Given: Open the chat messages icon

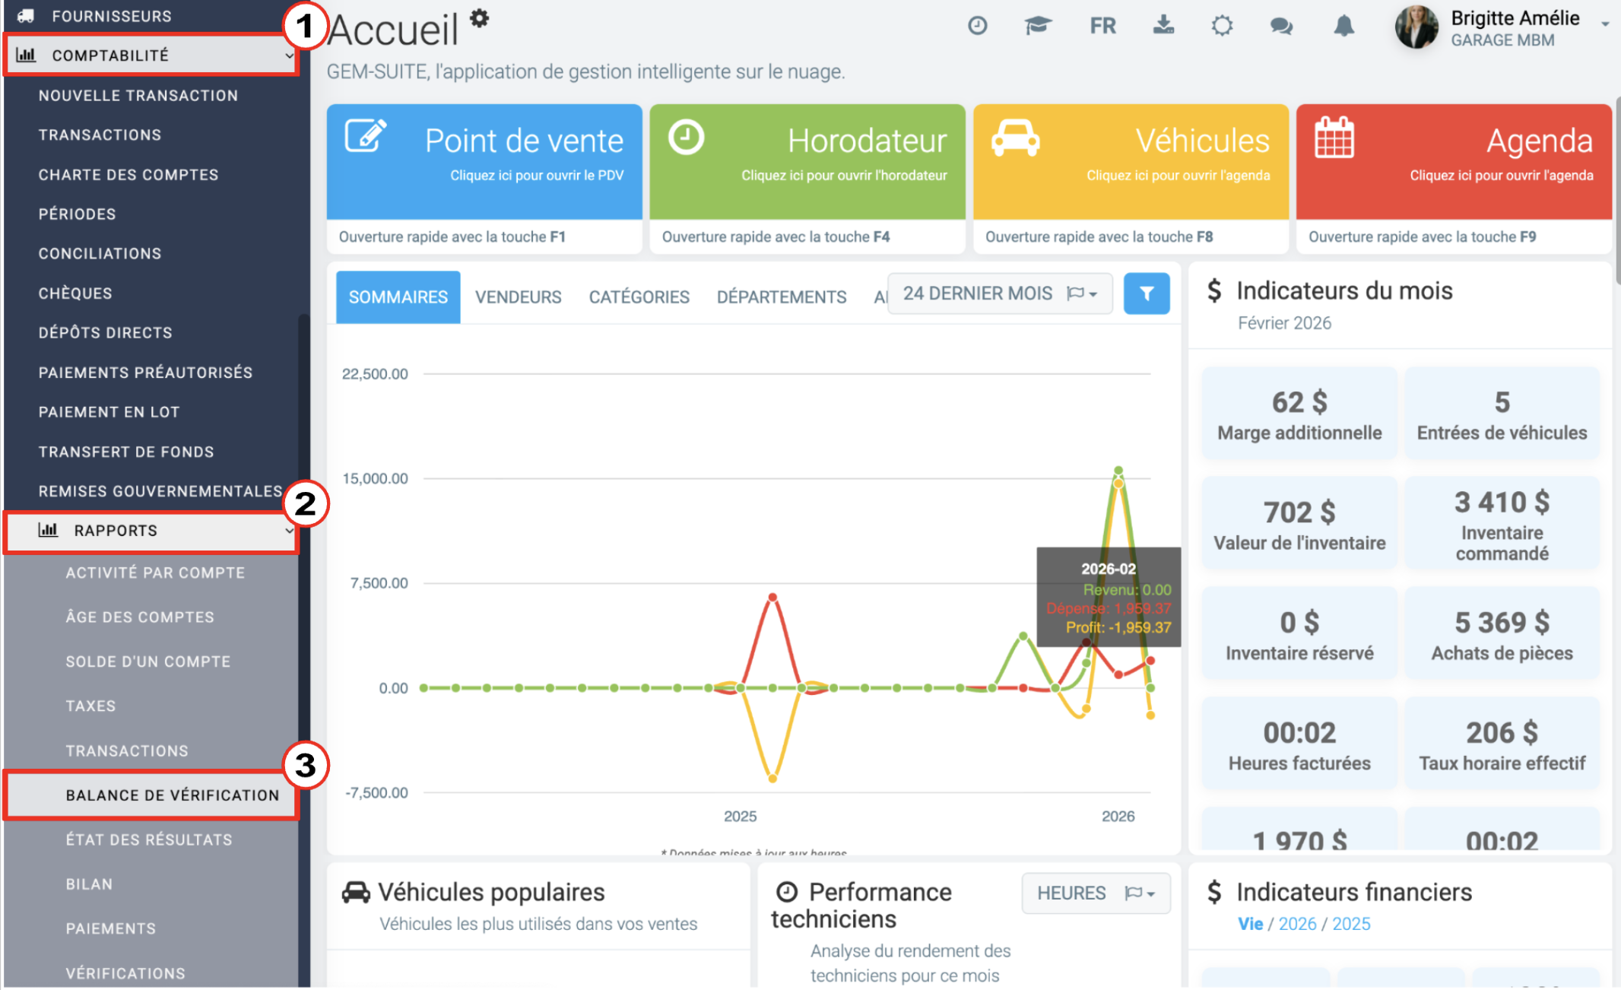Looking at the screenshot, I should [x=1281, y=27].
